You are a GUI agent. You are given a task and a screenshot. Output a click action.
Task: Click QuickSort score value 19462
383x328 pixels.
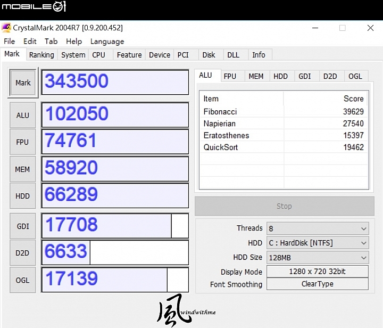(x=353, y=147)
